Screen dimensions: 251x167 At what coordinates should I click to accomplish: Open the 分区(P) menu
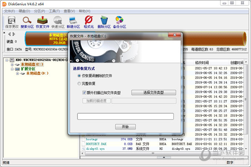(x=40, y=11)
